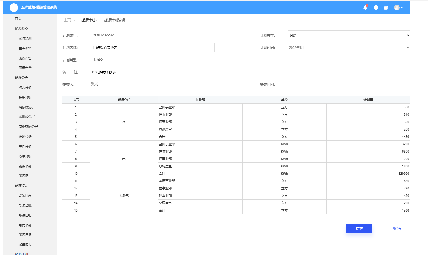Go to 主页 breadcrumb link
The width and height of the screenshot is (428, 255).
coord(67,20)
